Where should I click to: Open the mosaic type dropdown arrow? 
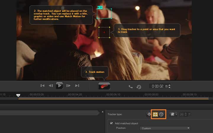176,114
